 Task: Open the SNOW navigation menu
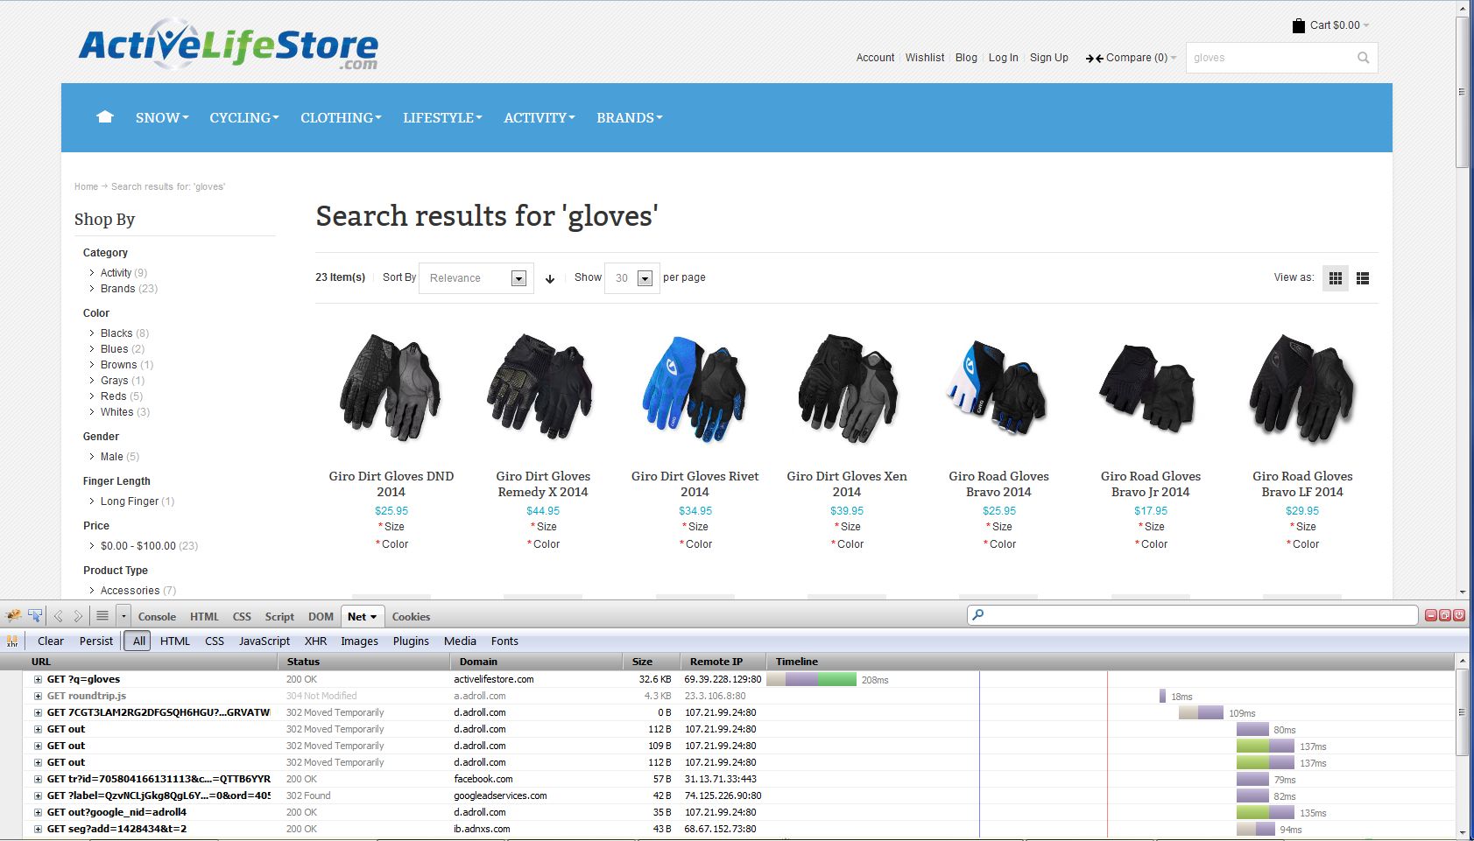[162, 117]
